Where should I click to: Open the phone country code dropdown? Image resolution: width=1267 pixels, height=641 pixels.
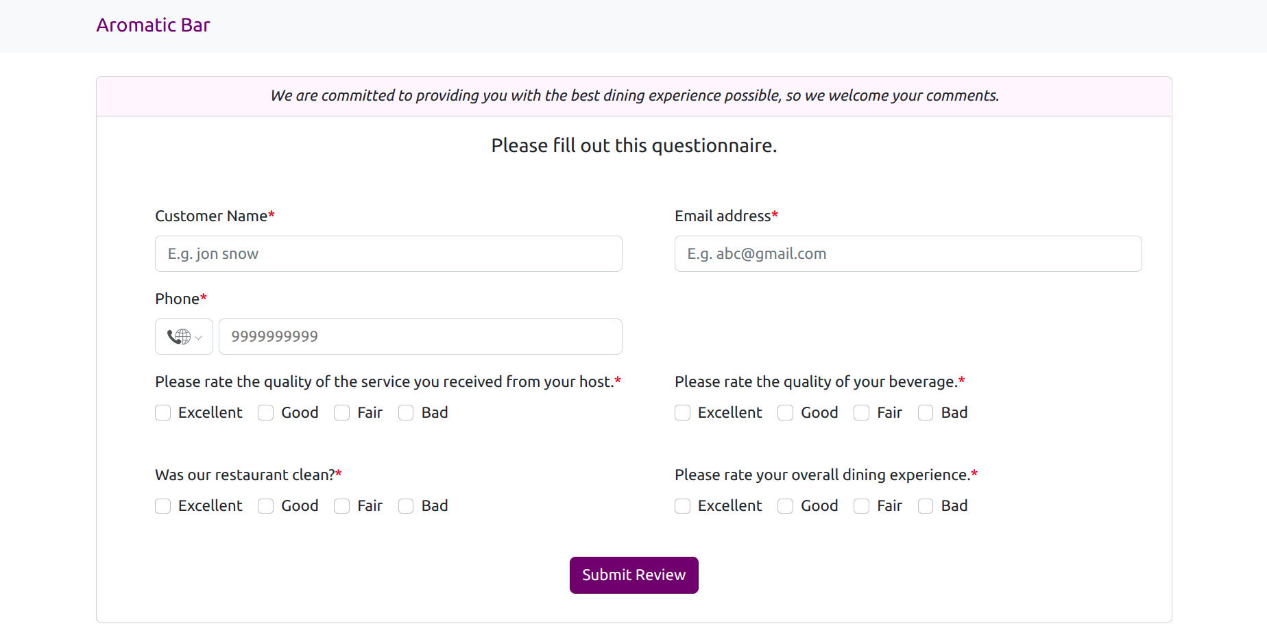[184, 336]
